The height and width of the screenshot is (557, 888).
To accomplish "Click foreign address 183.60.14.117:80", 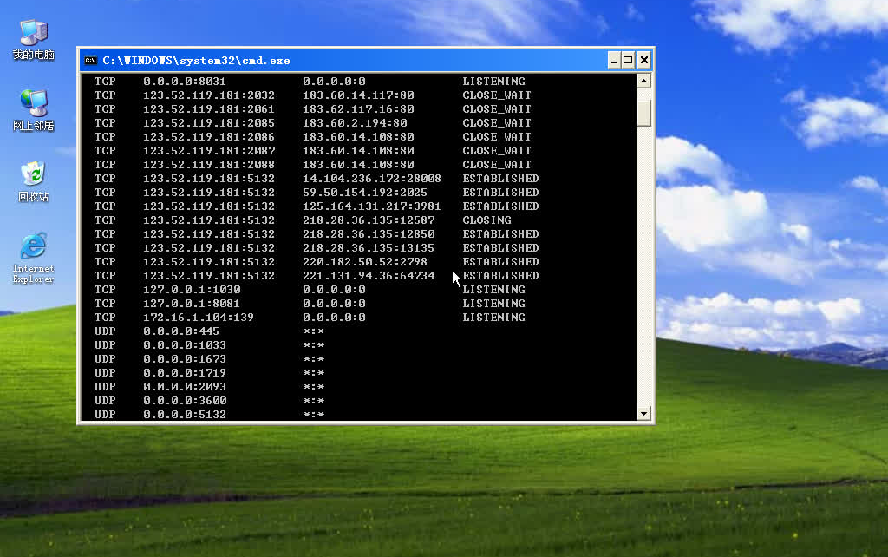I will (x=358, y=95).
